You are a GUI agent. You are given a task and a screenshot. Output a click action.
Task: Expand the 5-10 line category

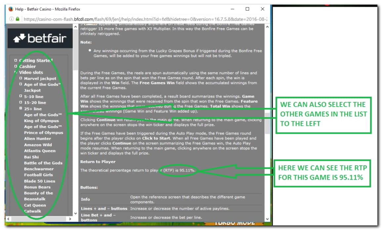(21, 96)
